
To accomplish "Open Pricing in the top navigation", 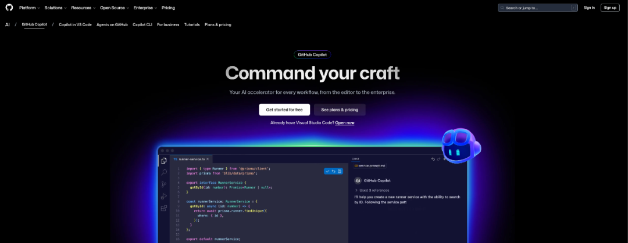I will pyautogui.click(x=168, y=8).
